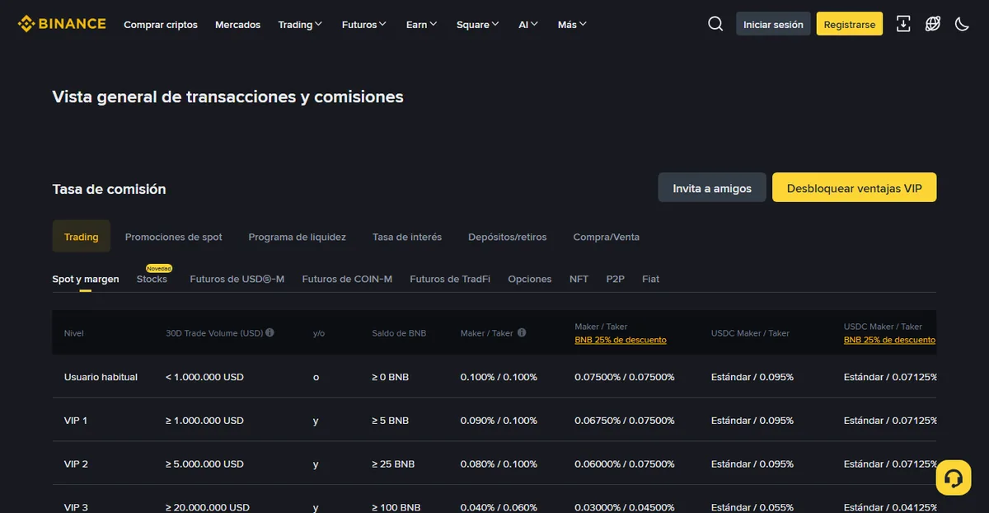Viewport: 989px width, 513px height.
Task: Select the Opciones sub-tab
Action: pos(530,279)
